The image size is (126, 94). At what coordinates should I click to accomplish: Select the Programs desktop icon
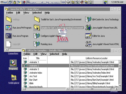tap(13, 63)
